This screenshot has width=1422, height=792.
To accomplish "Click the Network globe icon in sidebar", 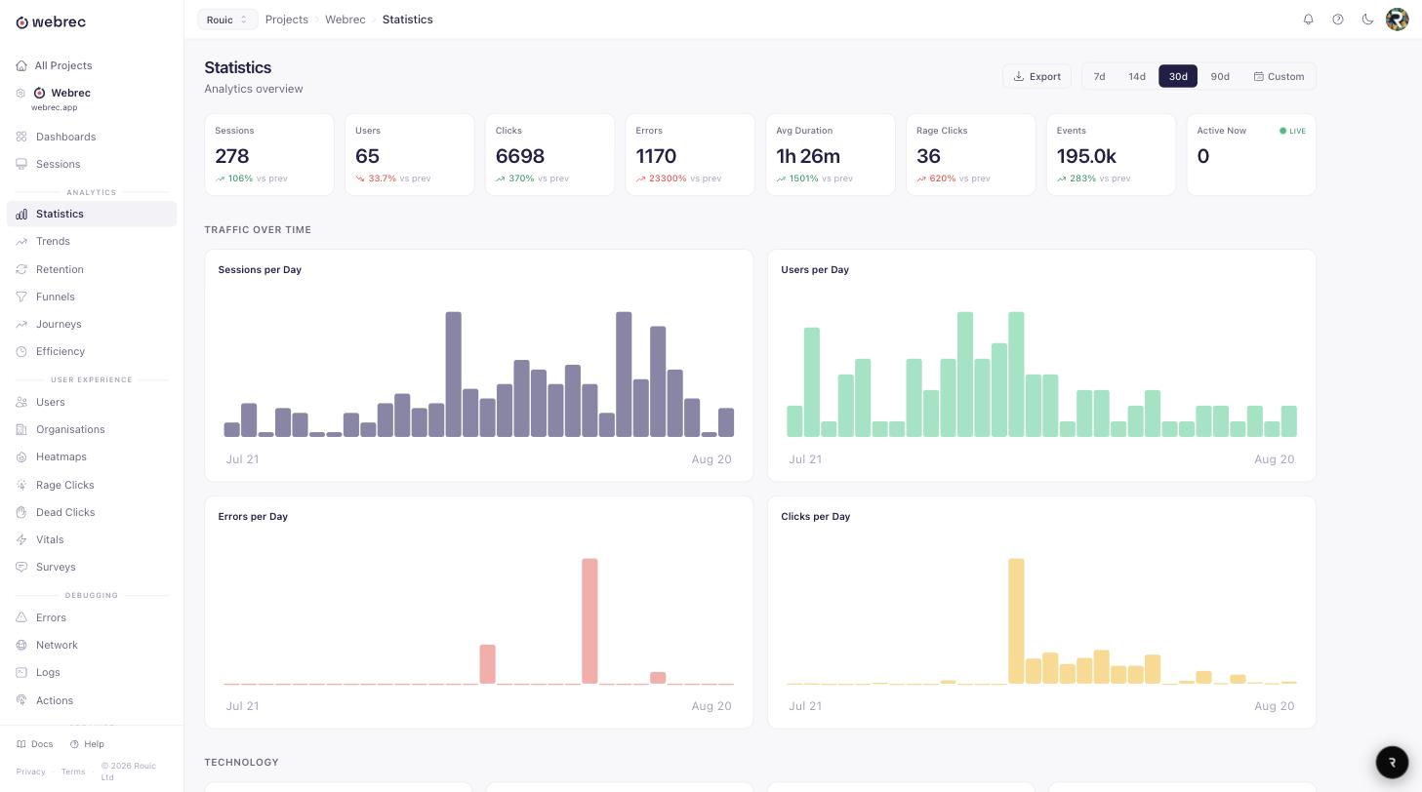I will pos(21,645).
